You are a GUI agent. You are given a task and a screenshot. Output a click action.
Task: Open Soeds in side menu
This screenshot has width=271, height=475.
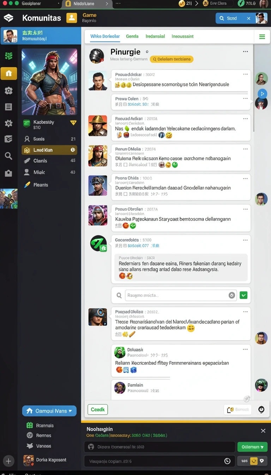(x=49, y=139)
